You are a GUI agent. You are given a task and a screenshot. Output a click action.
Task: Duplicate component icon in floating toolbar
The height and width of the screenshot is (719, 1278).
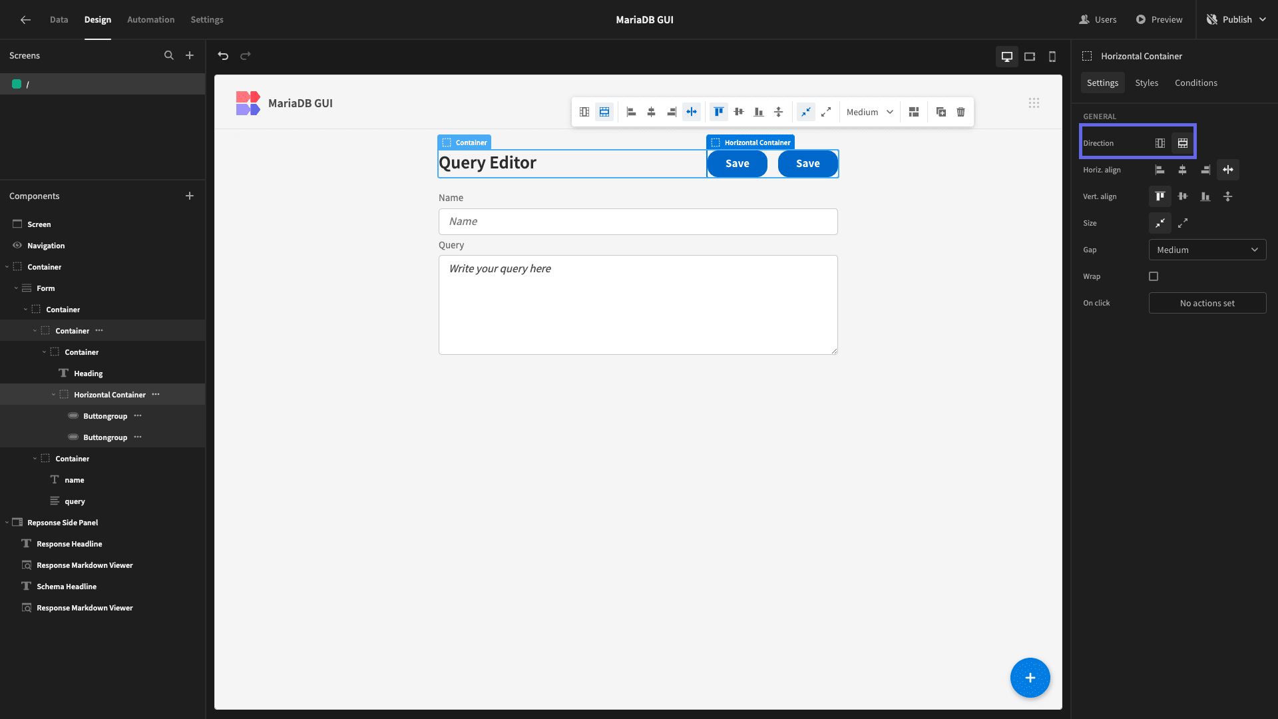(x=941, y=112)
